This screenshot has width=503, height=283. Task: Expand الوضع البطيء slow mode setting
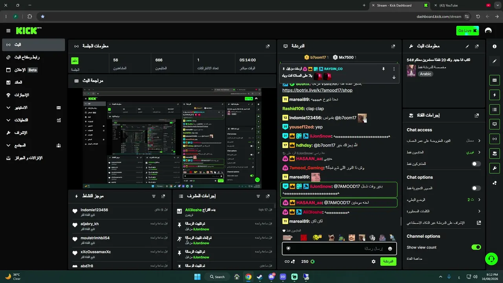[444, 200]
